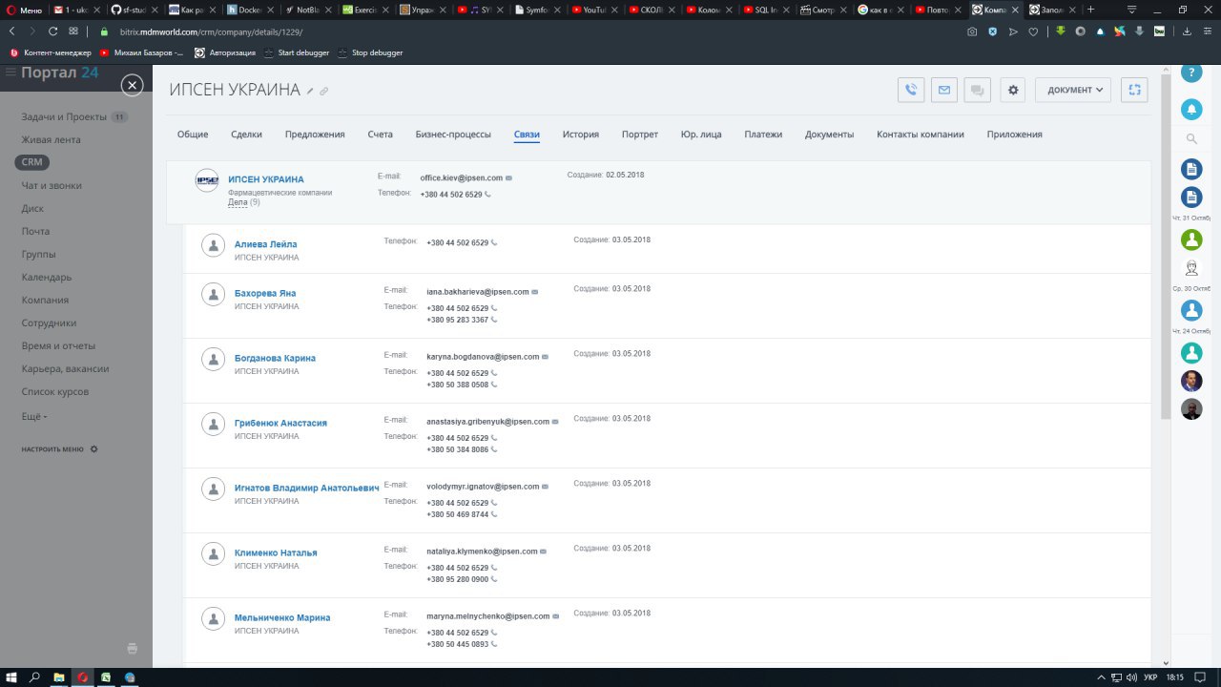The image size is (1221, 687).
Task: Click the fullscreen expand icon in header
Action: click(1134, 90)
